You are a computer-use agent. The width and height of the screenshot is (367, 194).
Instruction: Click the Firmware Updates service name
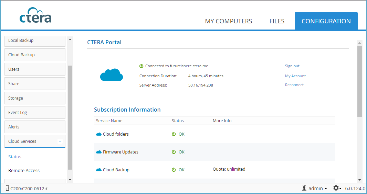(x=120, y=152)
